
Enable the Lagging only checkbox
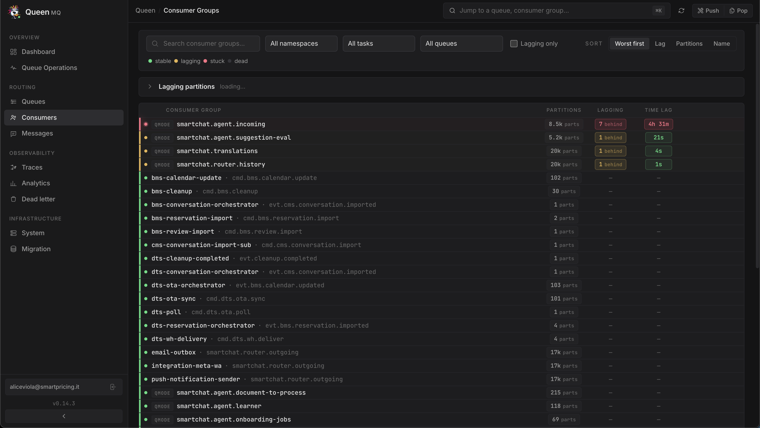coord(514,44)
